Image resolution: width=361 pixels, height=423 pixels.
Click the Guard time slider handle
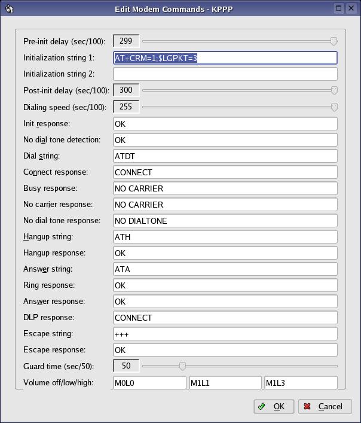point(182,366)
